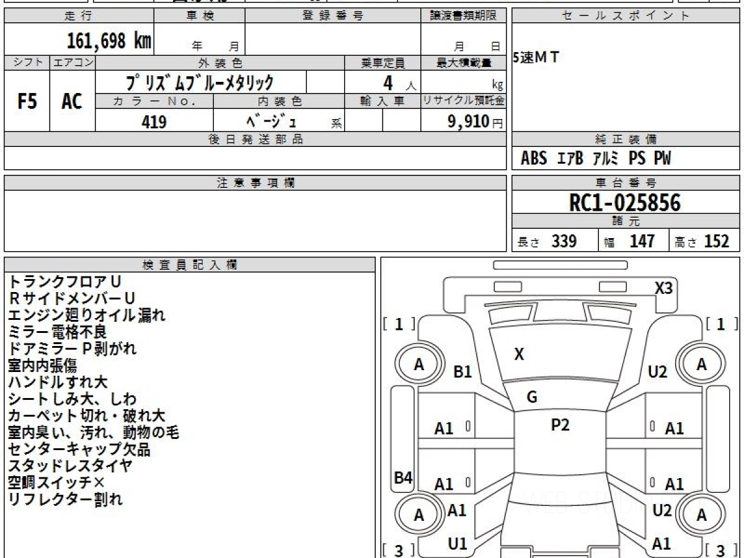Click the width value 147

click(x=642, y=241)
